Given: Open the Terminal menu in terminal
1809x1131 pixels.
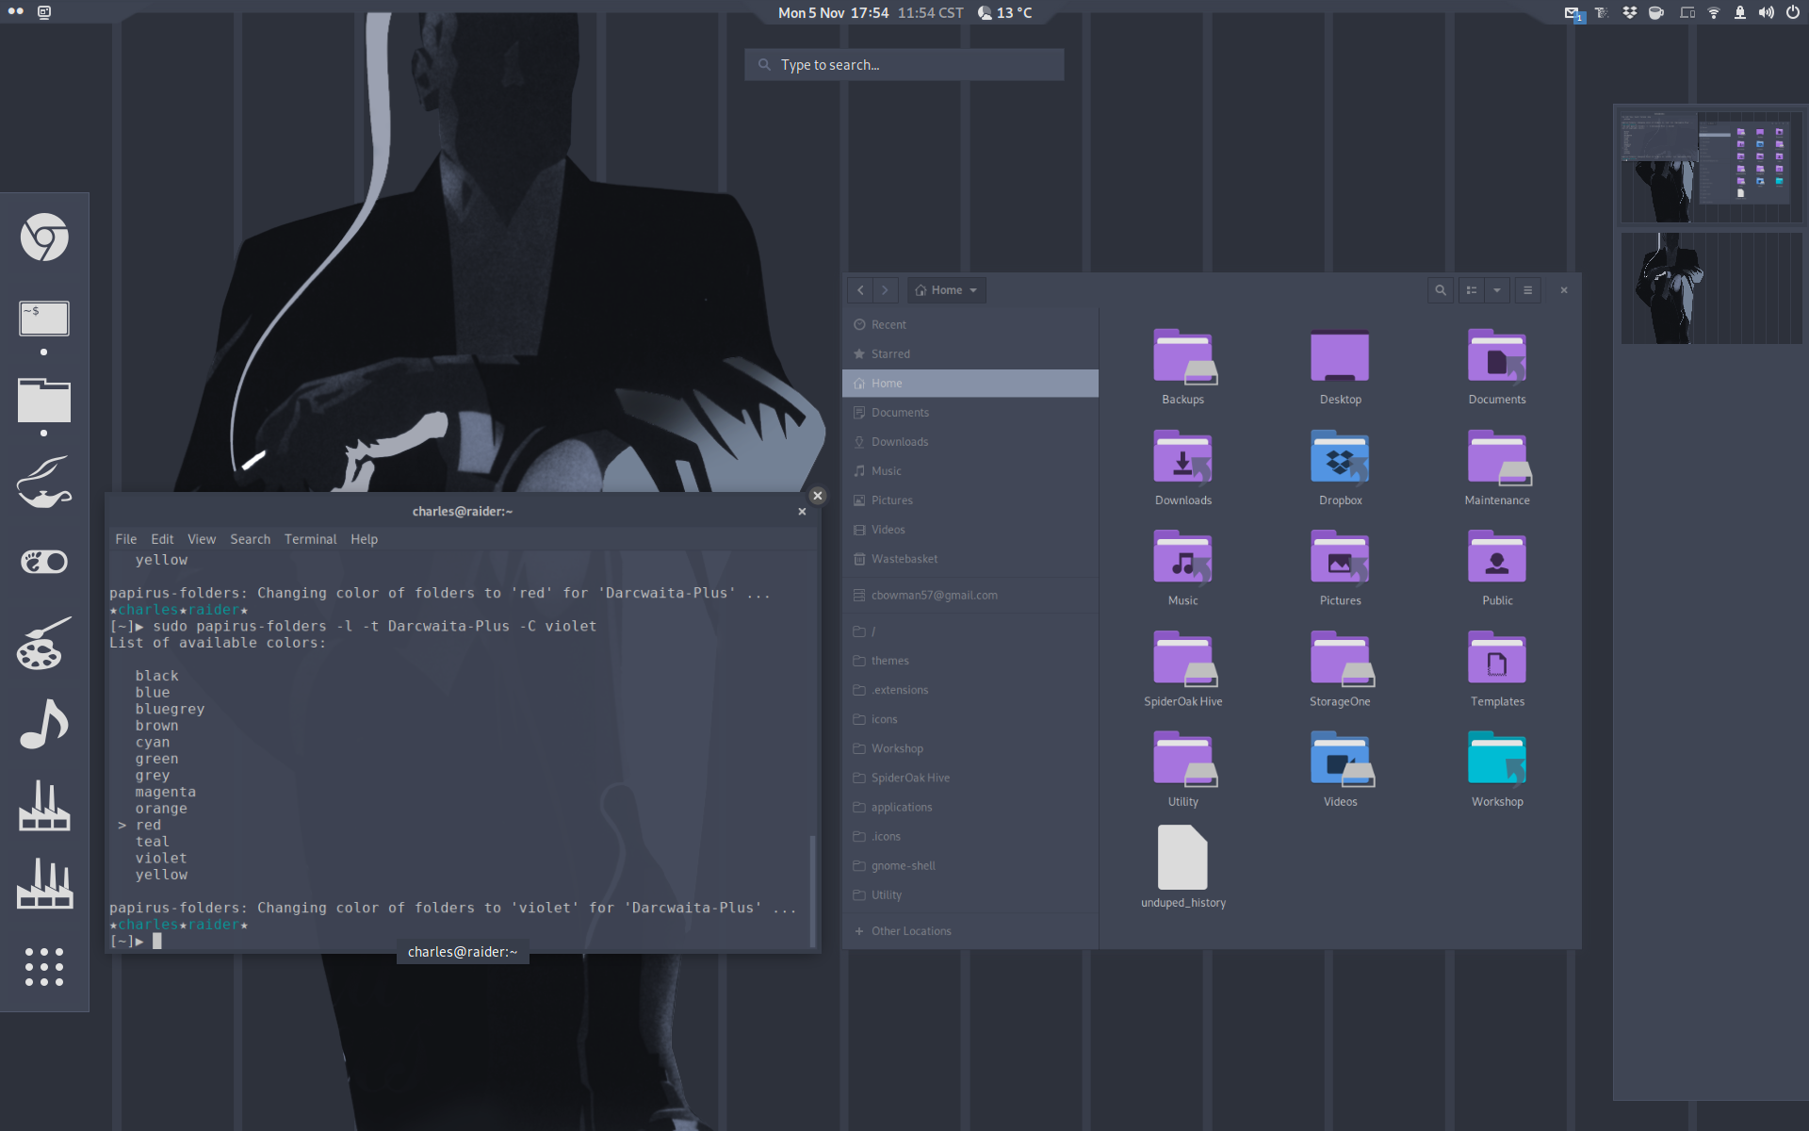Looking at the screenshot, I should (x=310, y=539).
